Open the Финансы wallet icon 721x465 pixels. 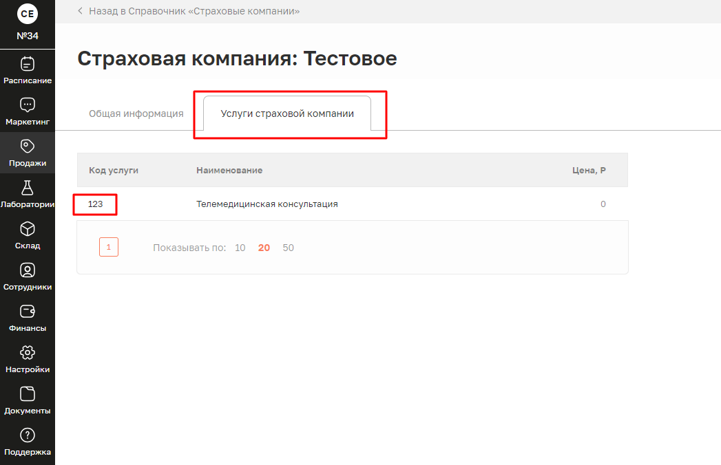tap(27, 312)
